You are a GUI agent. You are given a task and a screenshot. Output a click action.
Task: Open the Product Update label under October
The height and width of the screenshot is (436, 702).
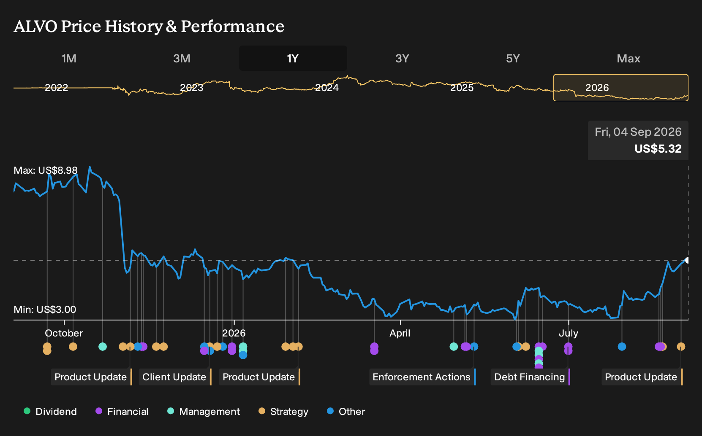click(92, 377)
